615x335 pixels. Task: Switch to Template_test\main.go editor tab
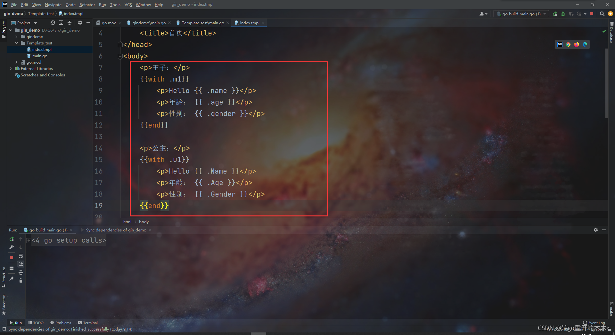pyautogui.click(x=203, y=23)
